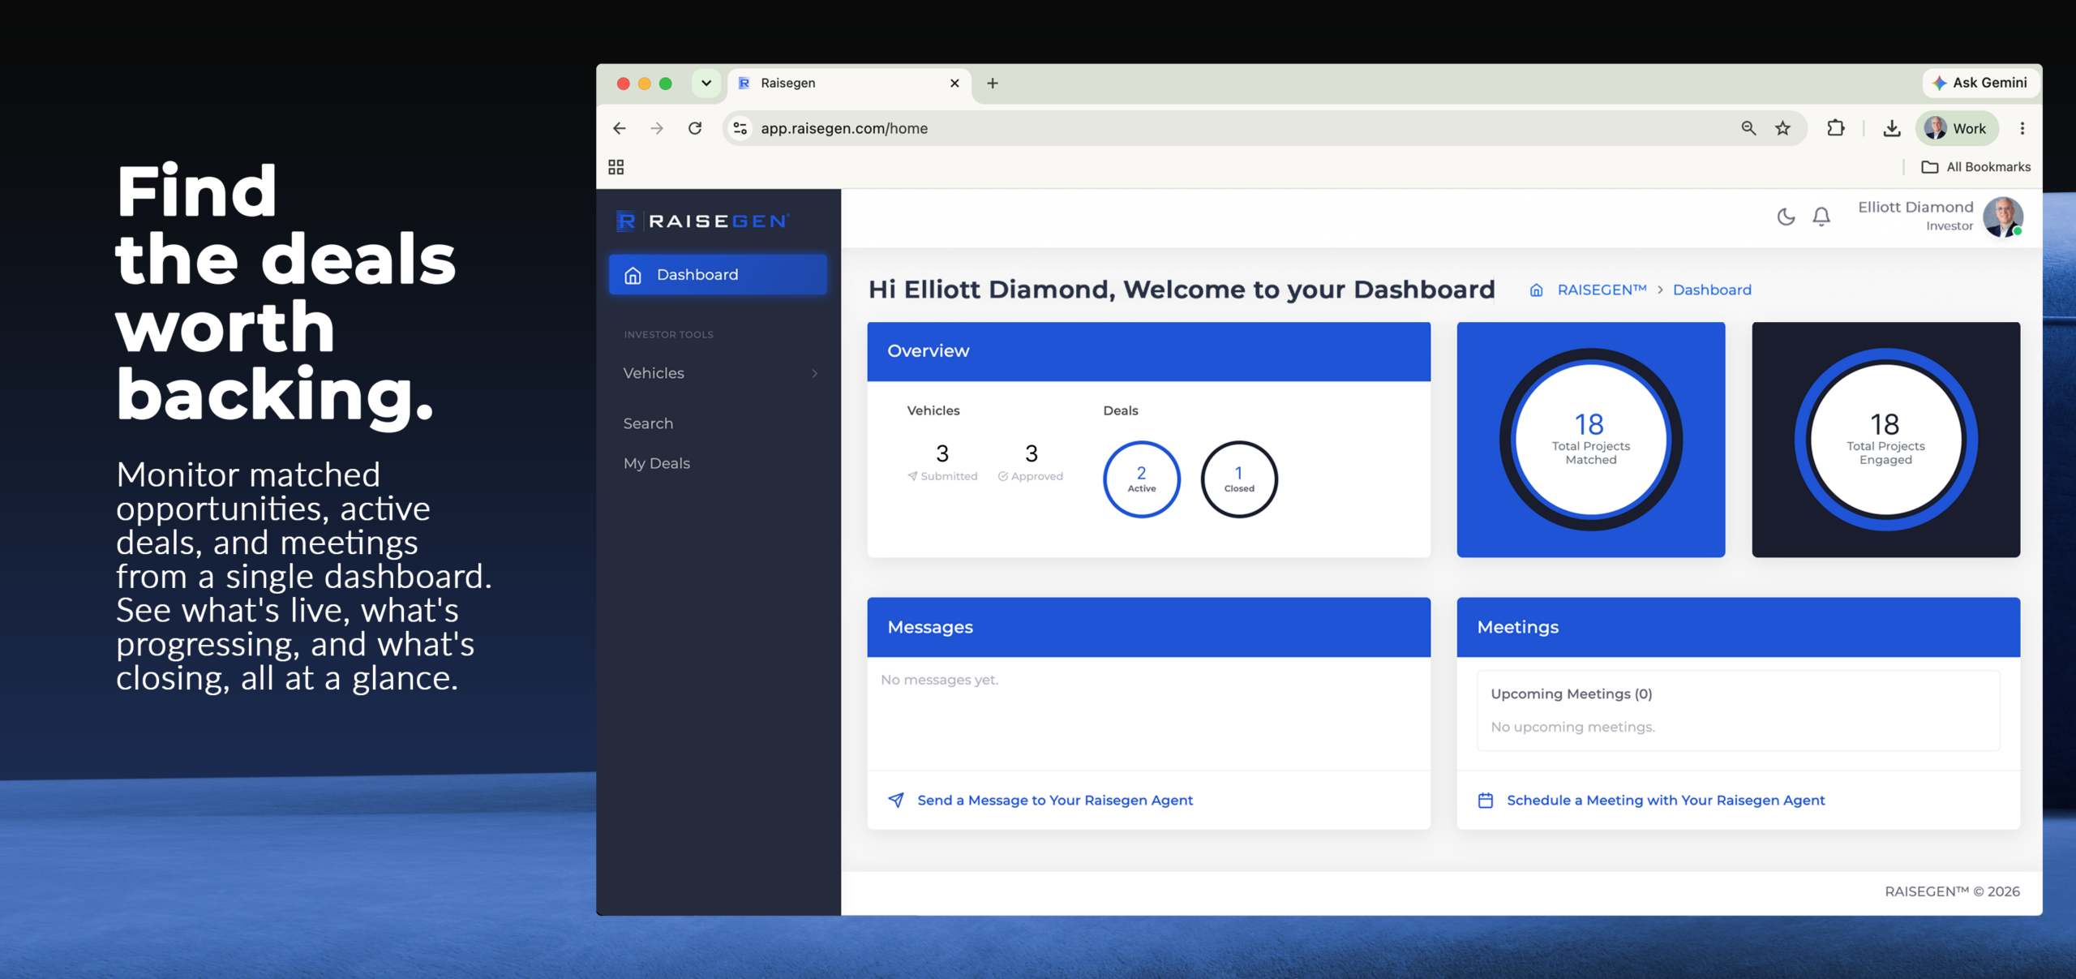
Task: Click the browser forward arrow
Action: click(x=657, y=128)
